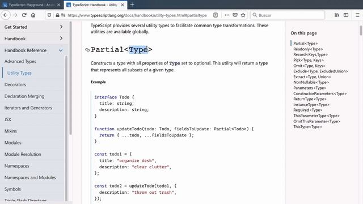Screen dimensions: 363x204
Task: Open Namespaces and Modules page
Action: point(30,177)
